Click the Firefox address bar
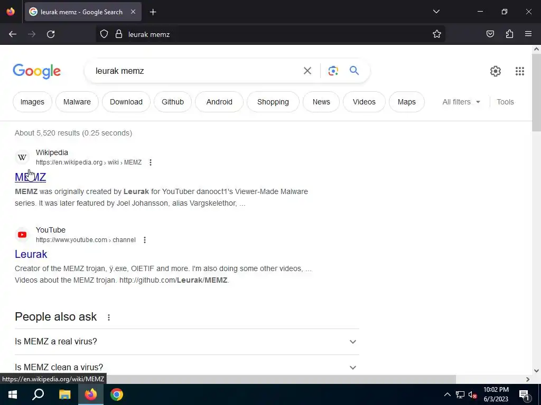The height and width of the screenshot is (405, 541). tap(270, 34)
